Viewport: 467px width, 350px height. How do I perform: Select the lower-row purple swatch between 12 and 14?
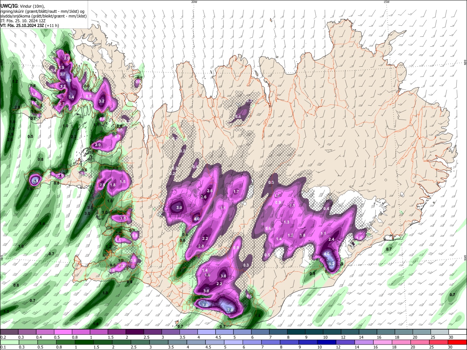click(x=345, y=342)
